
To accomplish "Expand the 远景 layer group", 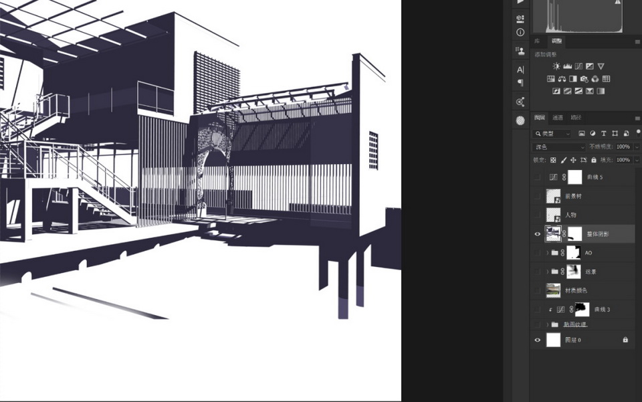I will tap(547, 272).
